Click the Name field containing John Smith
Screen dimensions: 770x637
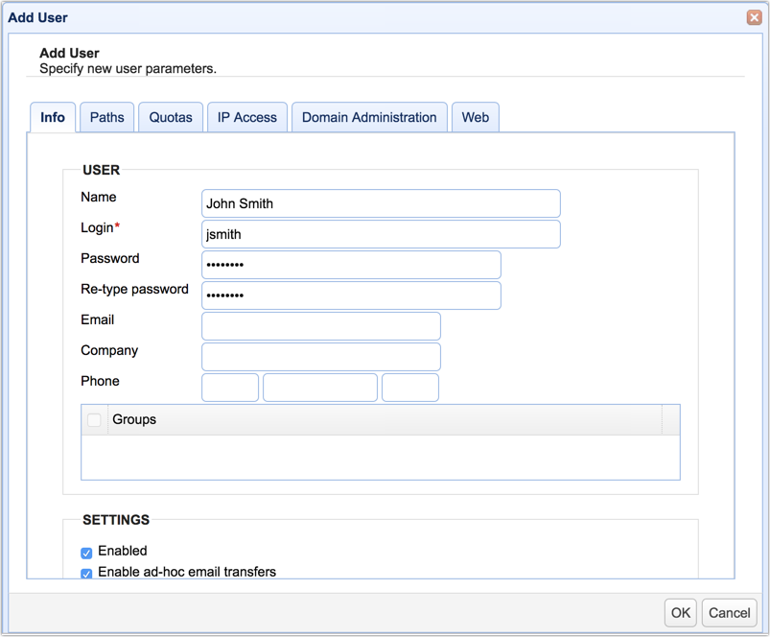click(x=380, y=203)
